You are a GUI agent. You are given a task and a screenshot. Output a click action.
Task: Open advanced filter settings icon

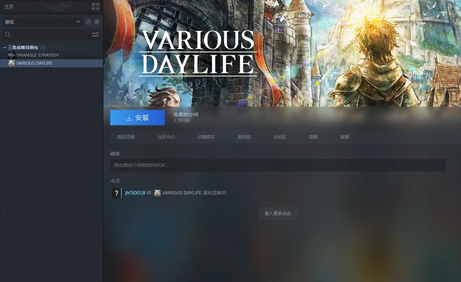pyautogui.click(x=95, y=35)
